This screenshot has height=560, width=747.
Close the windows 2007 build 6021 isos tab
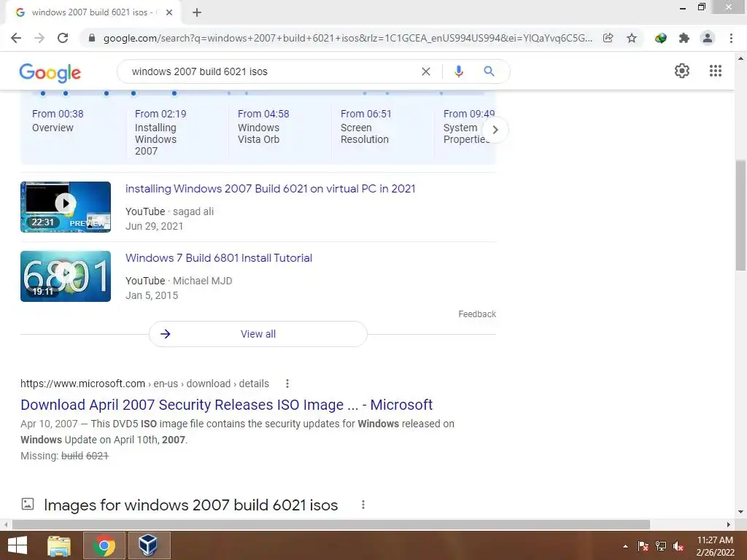(x=169, y=12)
